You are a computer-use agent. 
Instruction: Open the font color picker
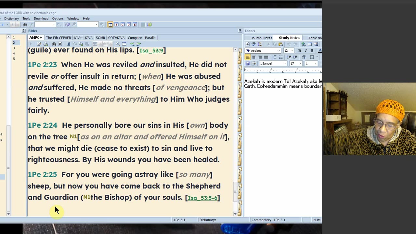click(x=320, y=51)
